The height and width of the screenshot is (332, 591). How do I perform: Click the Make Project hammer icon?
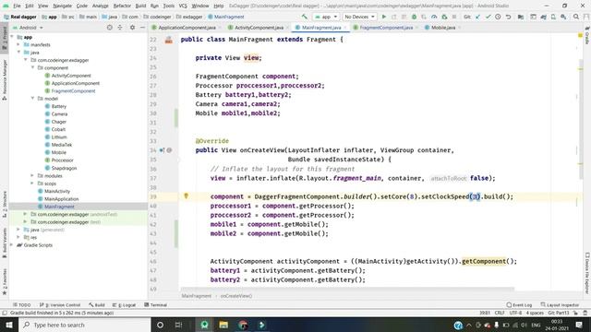pyautogui.click(x=304, y=17)
